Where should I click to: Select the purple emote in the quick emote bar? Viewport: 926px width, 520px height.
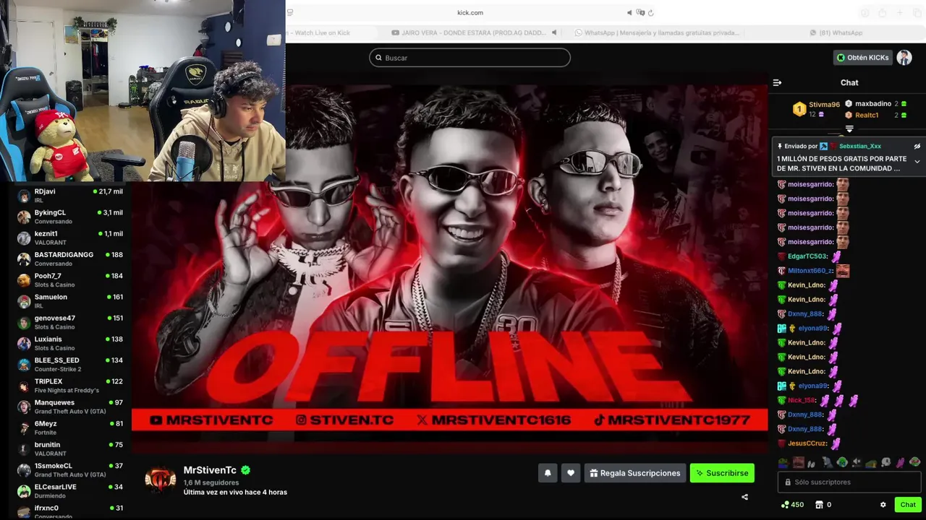pos(900,462)
